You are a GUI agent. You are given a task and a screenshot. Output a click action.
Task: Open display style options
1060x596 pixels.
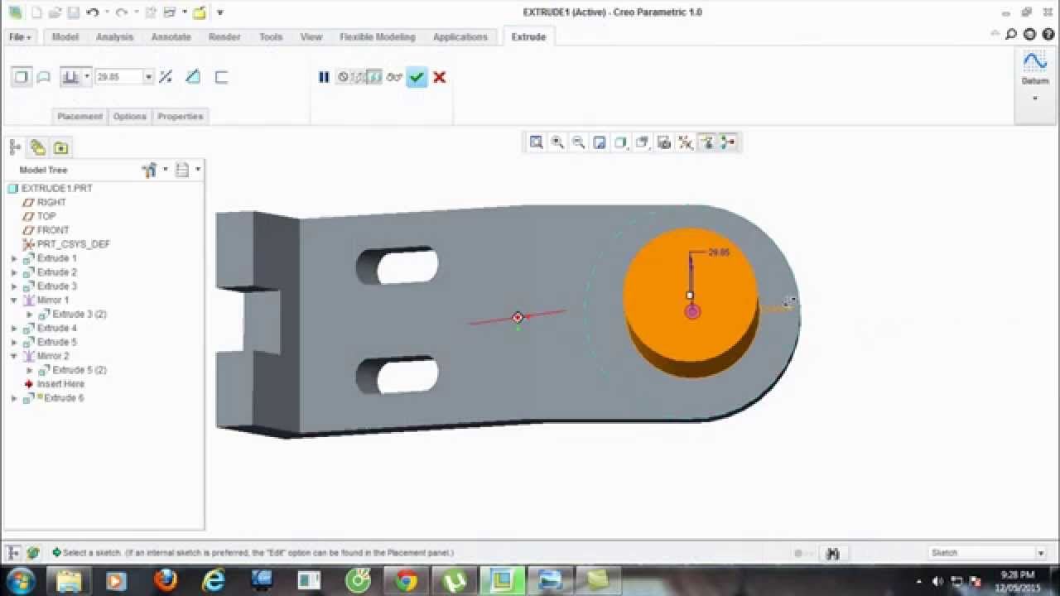(x=621, y=142)
